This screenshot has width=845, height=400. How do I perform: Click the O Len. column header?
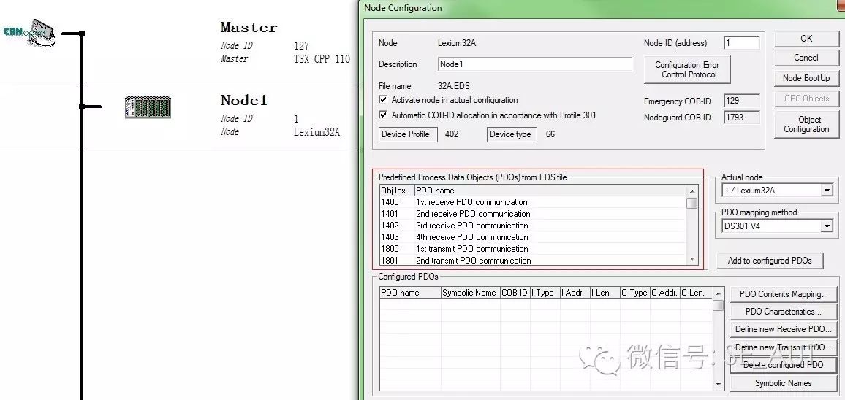pos(696,293)
